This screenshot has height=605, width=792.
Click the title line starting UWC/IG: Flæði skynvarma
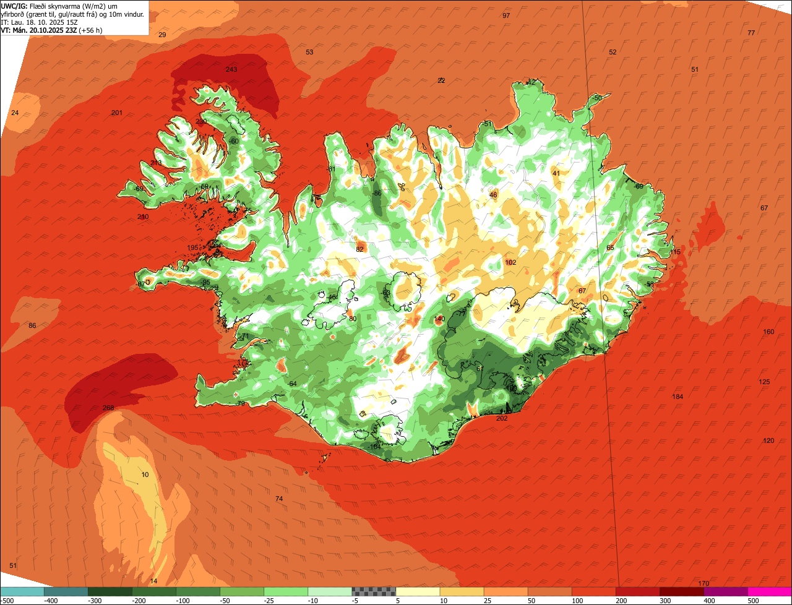click(x=59, y=6)
